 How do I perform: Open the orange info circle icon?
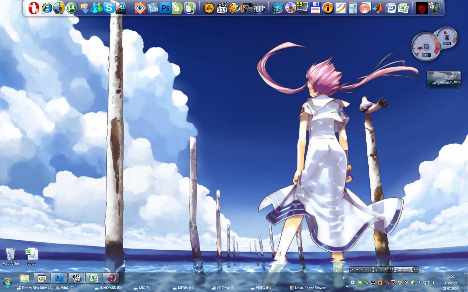click(328, 8)
